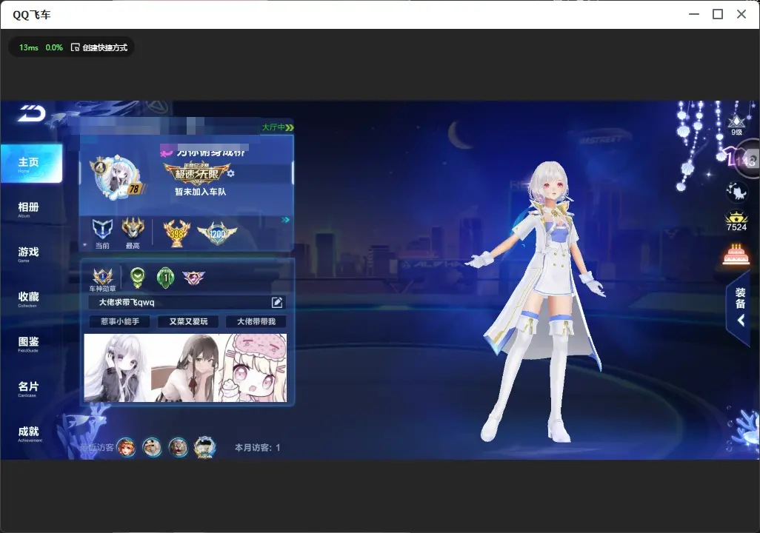Switch to the 相册 Album tab
This screenshot has height=533, width=760.
click(x=28, y=209)
